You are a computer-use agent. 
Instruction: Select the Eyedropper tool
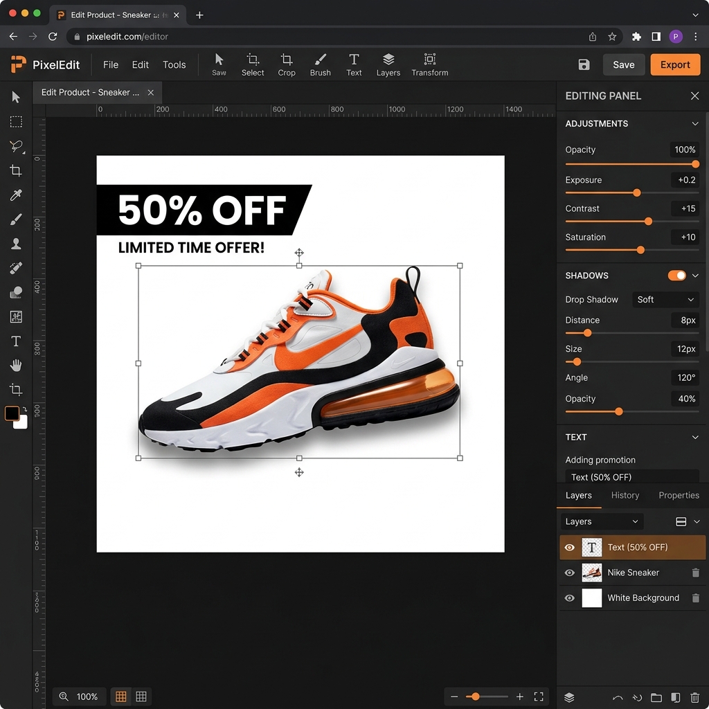coord(16,195)
